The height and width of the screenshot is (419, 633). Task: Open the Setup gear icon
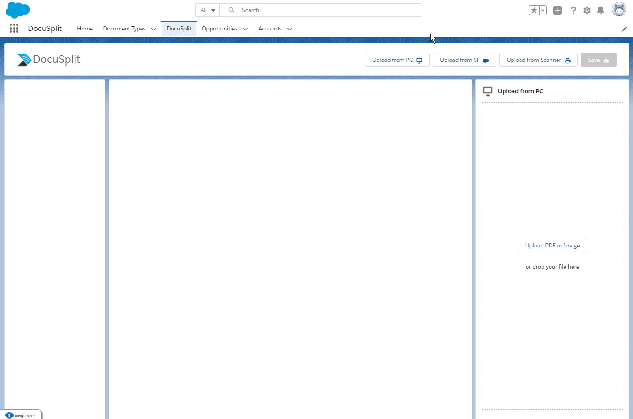tap(587, 10)
